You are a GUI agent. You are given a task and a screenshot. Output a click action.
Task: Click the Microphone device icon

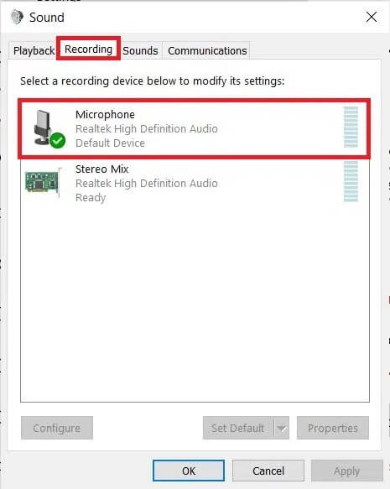click(49, 128)
